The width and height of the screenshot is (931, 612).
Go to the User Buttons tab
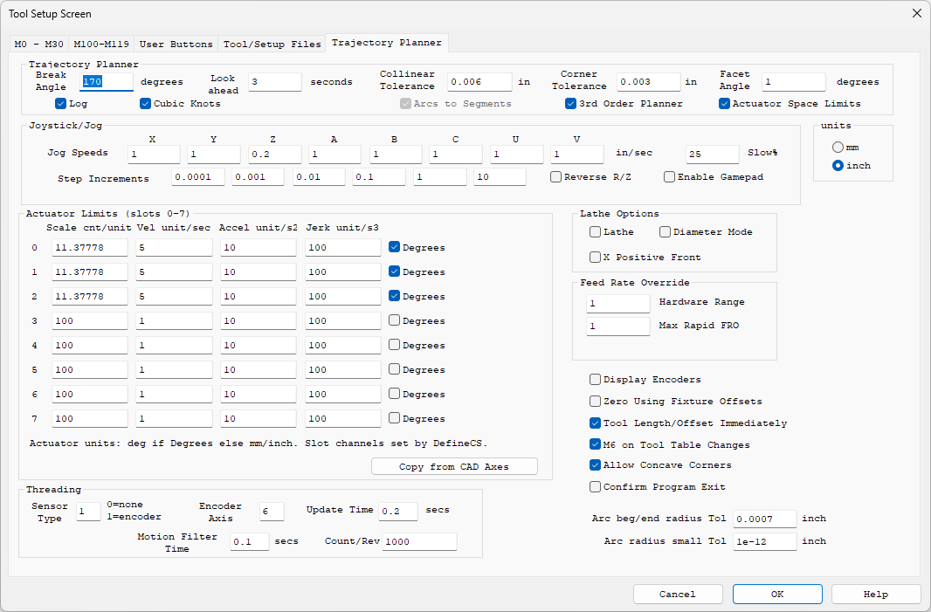point(176,44)
